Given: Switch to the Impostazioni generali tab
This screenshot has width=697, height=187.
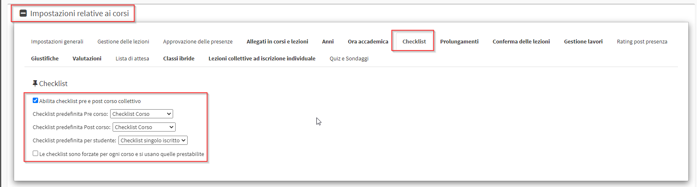Looking at the screenshot, I should click(x=57, y=41).
